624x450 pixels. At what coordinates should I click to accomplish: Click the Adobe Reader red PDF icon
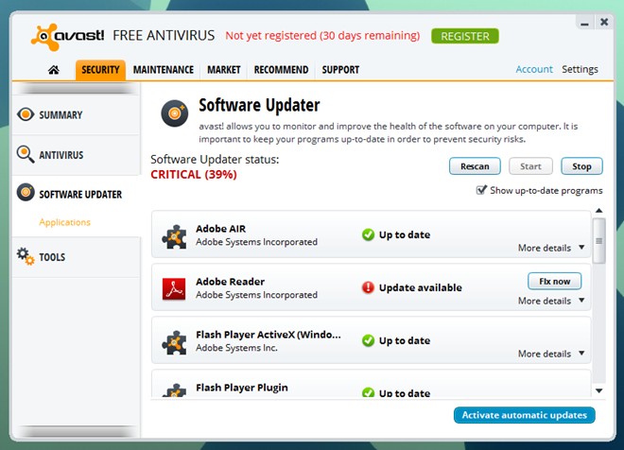pyautogui.click(x=174, y=289)
